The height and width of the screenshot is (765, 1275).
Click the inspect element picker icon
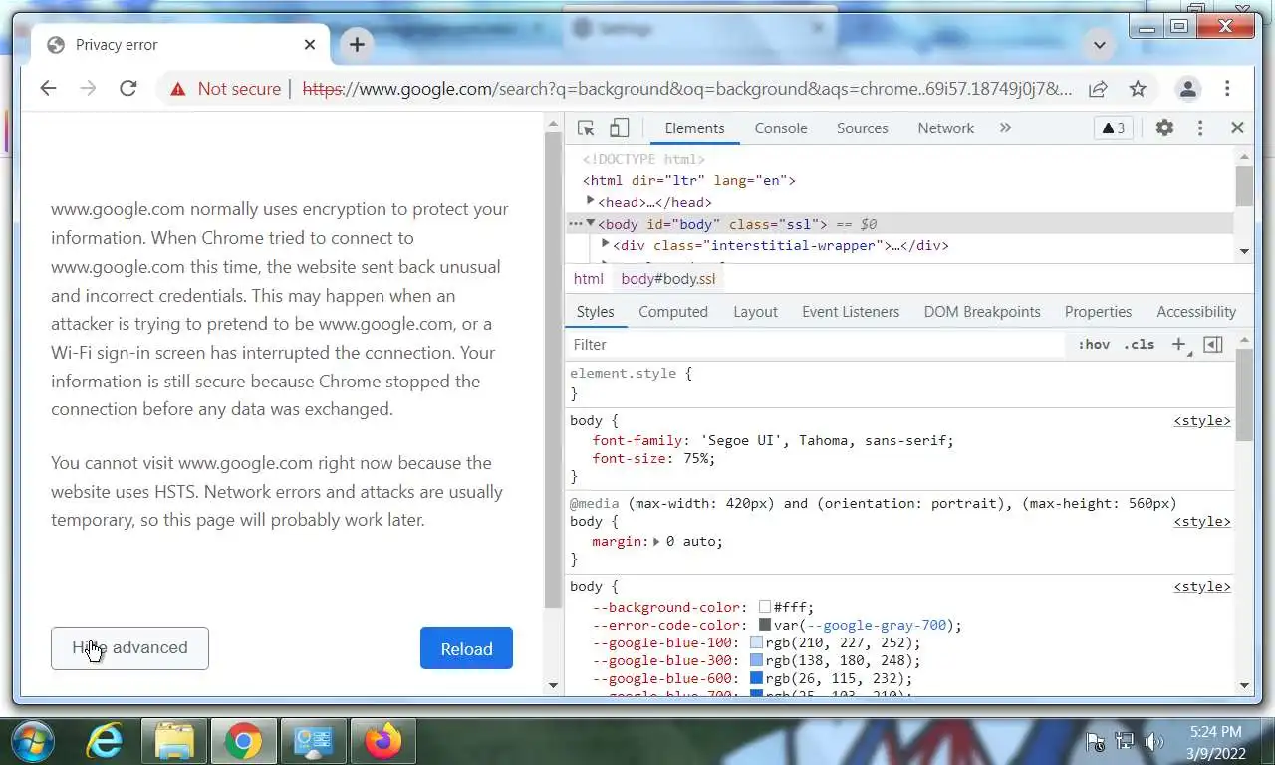(x=586, y=127)
